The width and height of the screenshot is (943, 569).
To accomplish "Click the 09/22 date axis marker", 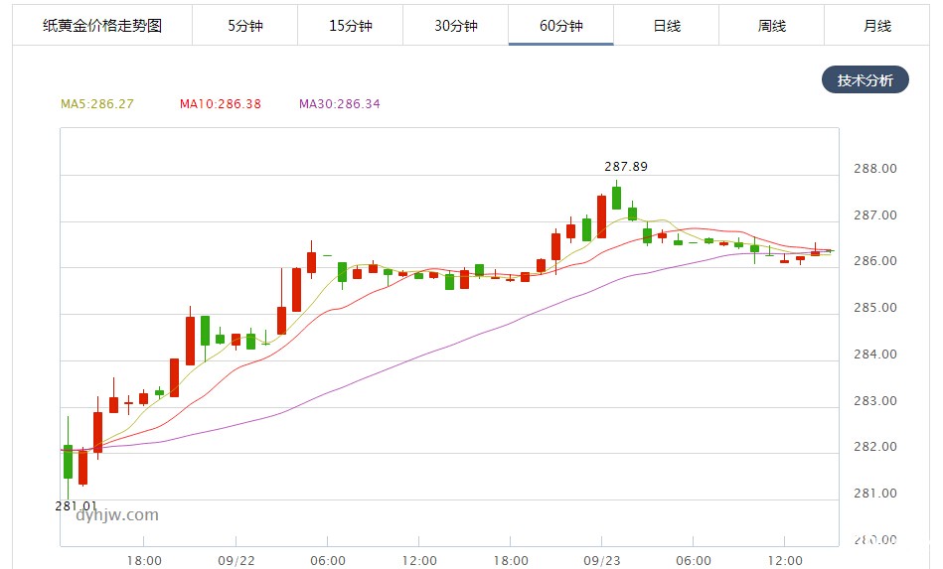I will (x=236, y=560).
